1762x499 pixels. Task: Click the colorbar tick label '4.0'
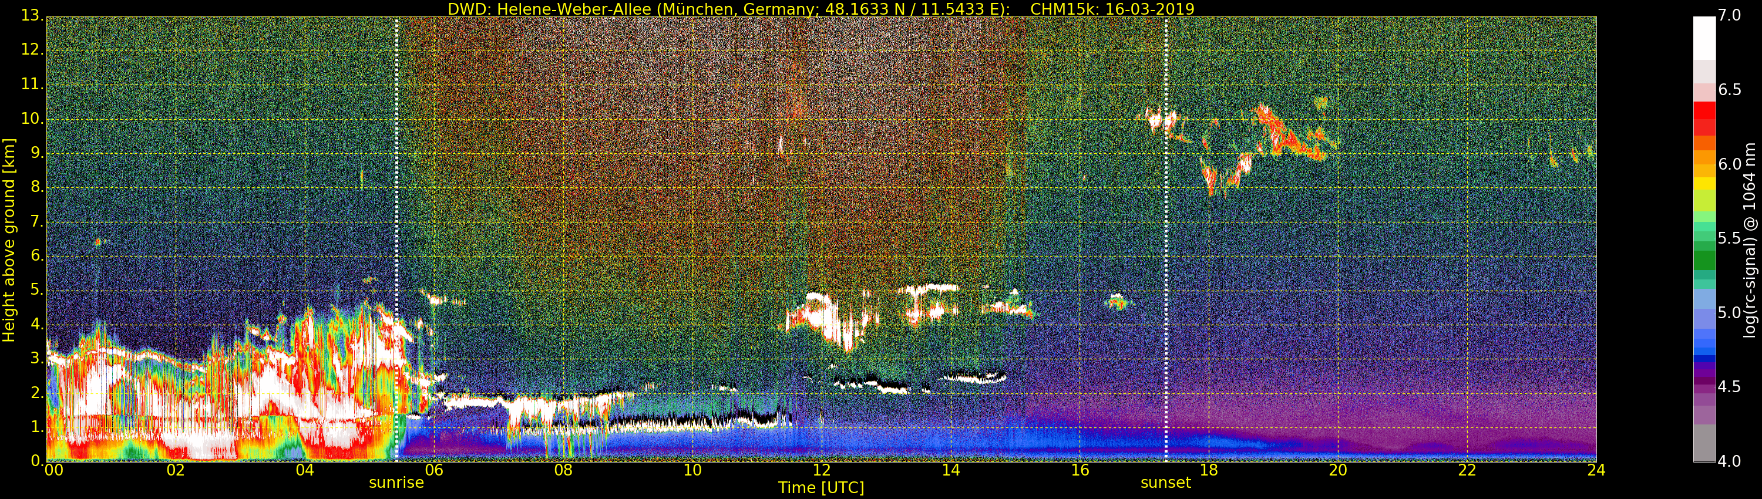coord(1729,461)
